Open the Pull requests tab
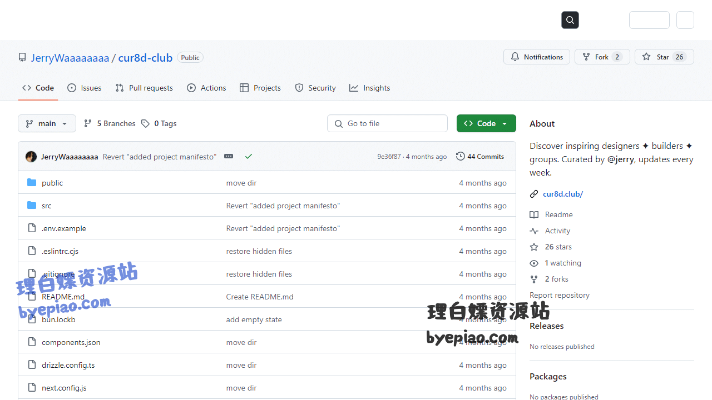 [x=144, y=88]
